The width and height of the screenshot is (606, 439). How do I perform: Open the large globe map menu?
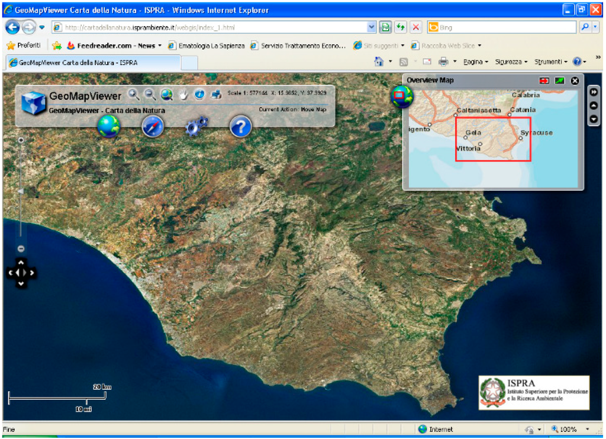[109, 126]
